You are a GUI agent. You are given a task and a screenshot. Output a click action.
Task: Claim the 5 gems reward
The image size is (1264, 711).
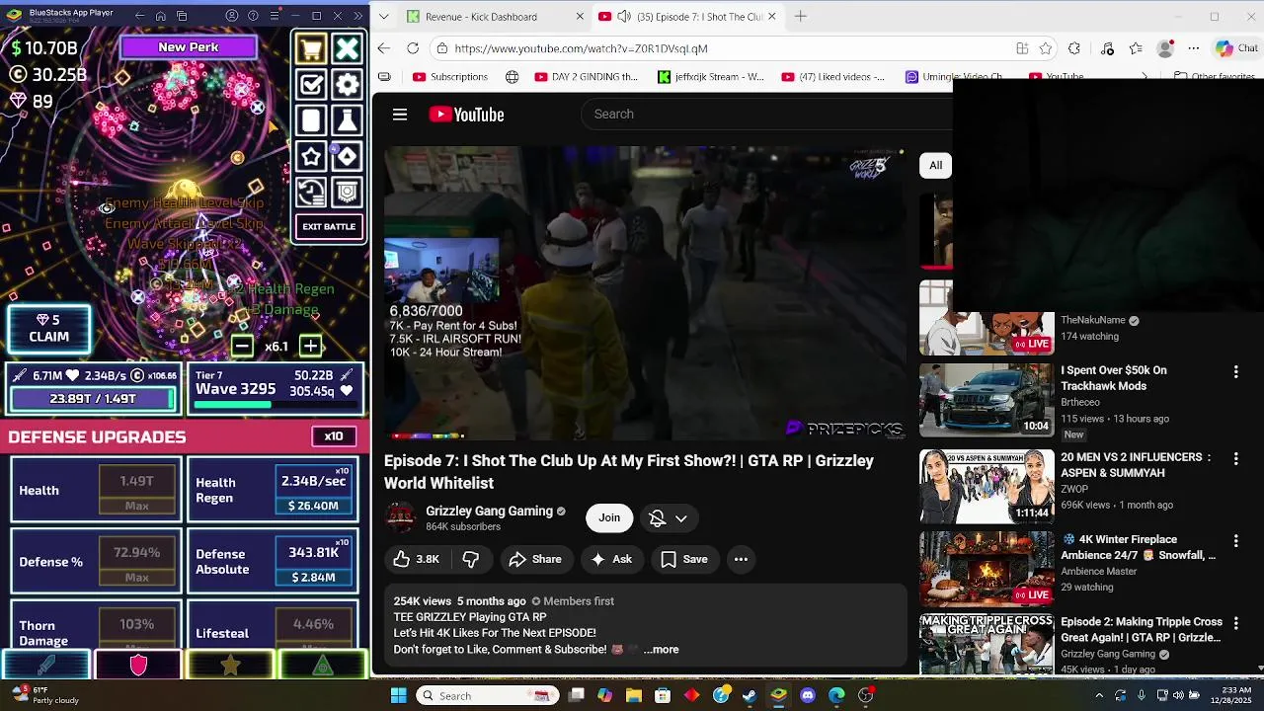(49, 329)
